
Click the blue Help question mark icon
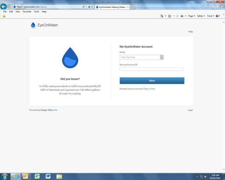[217, 16]
